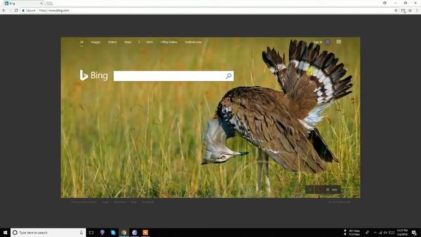Screen dimensions: 421x237
Task: Open the Bing hamburger menu
Action: click(339, 41)
